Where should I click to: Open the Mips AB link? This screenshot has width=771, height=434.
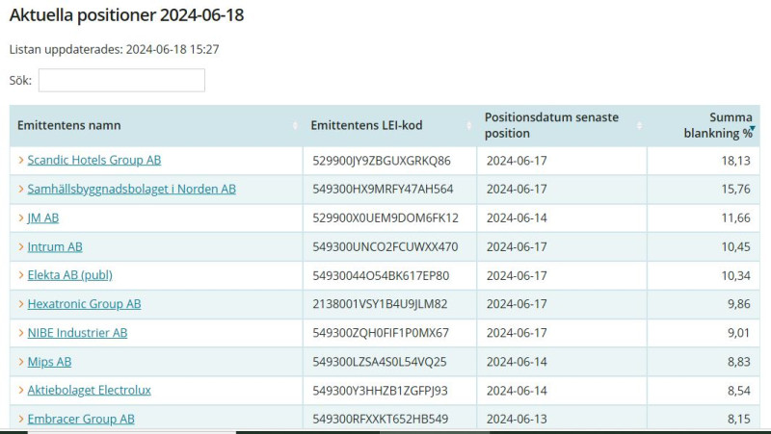[x=49, y=362]
